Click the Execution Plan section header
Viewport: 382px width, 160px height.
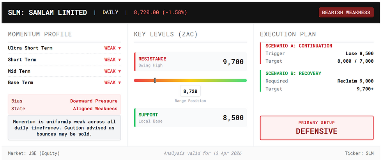[288, 34]
